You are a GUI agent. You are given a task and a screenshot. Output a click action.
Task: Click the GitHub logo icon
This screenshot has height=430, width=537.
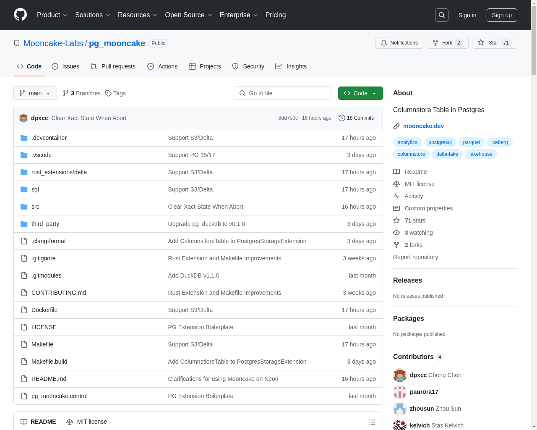[x=20, y=15]
